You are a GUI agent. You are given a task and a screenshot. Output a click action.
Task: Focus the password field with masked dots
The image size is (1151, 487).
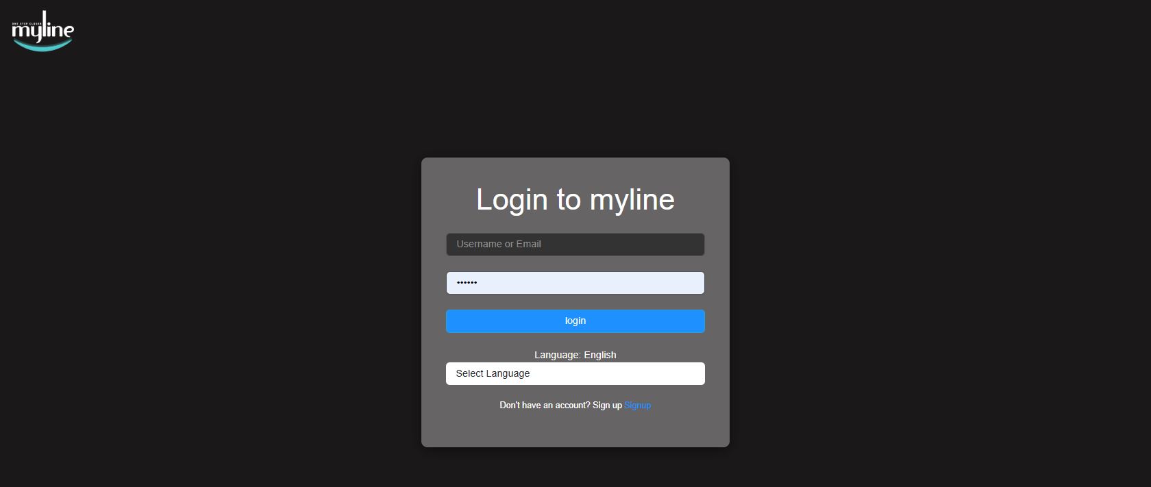click(575, 283)
